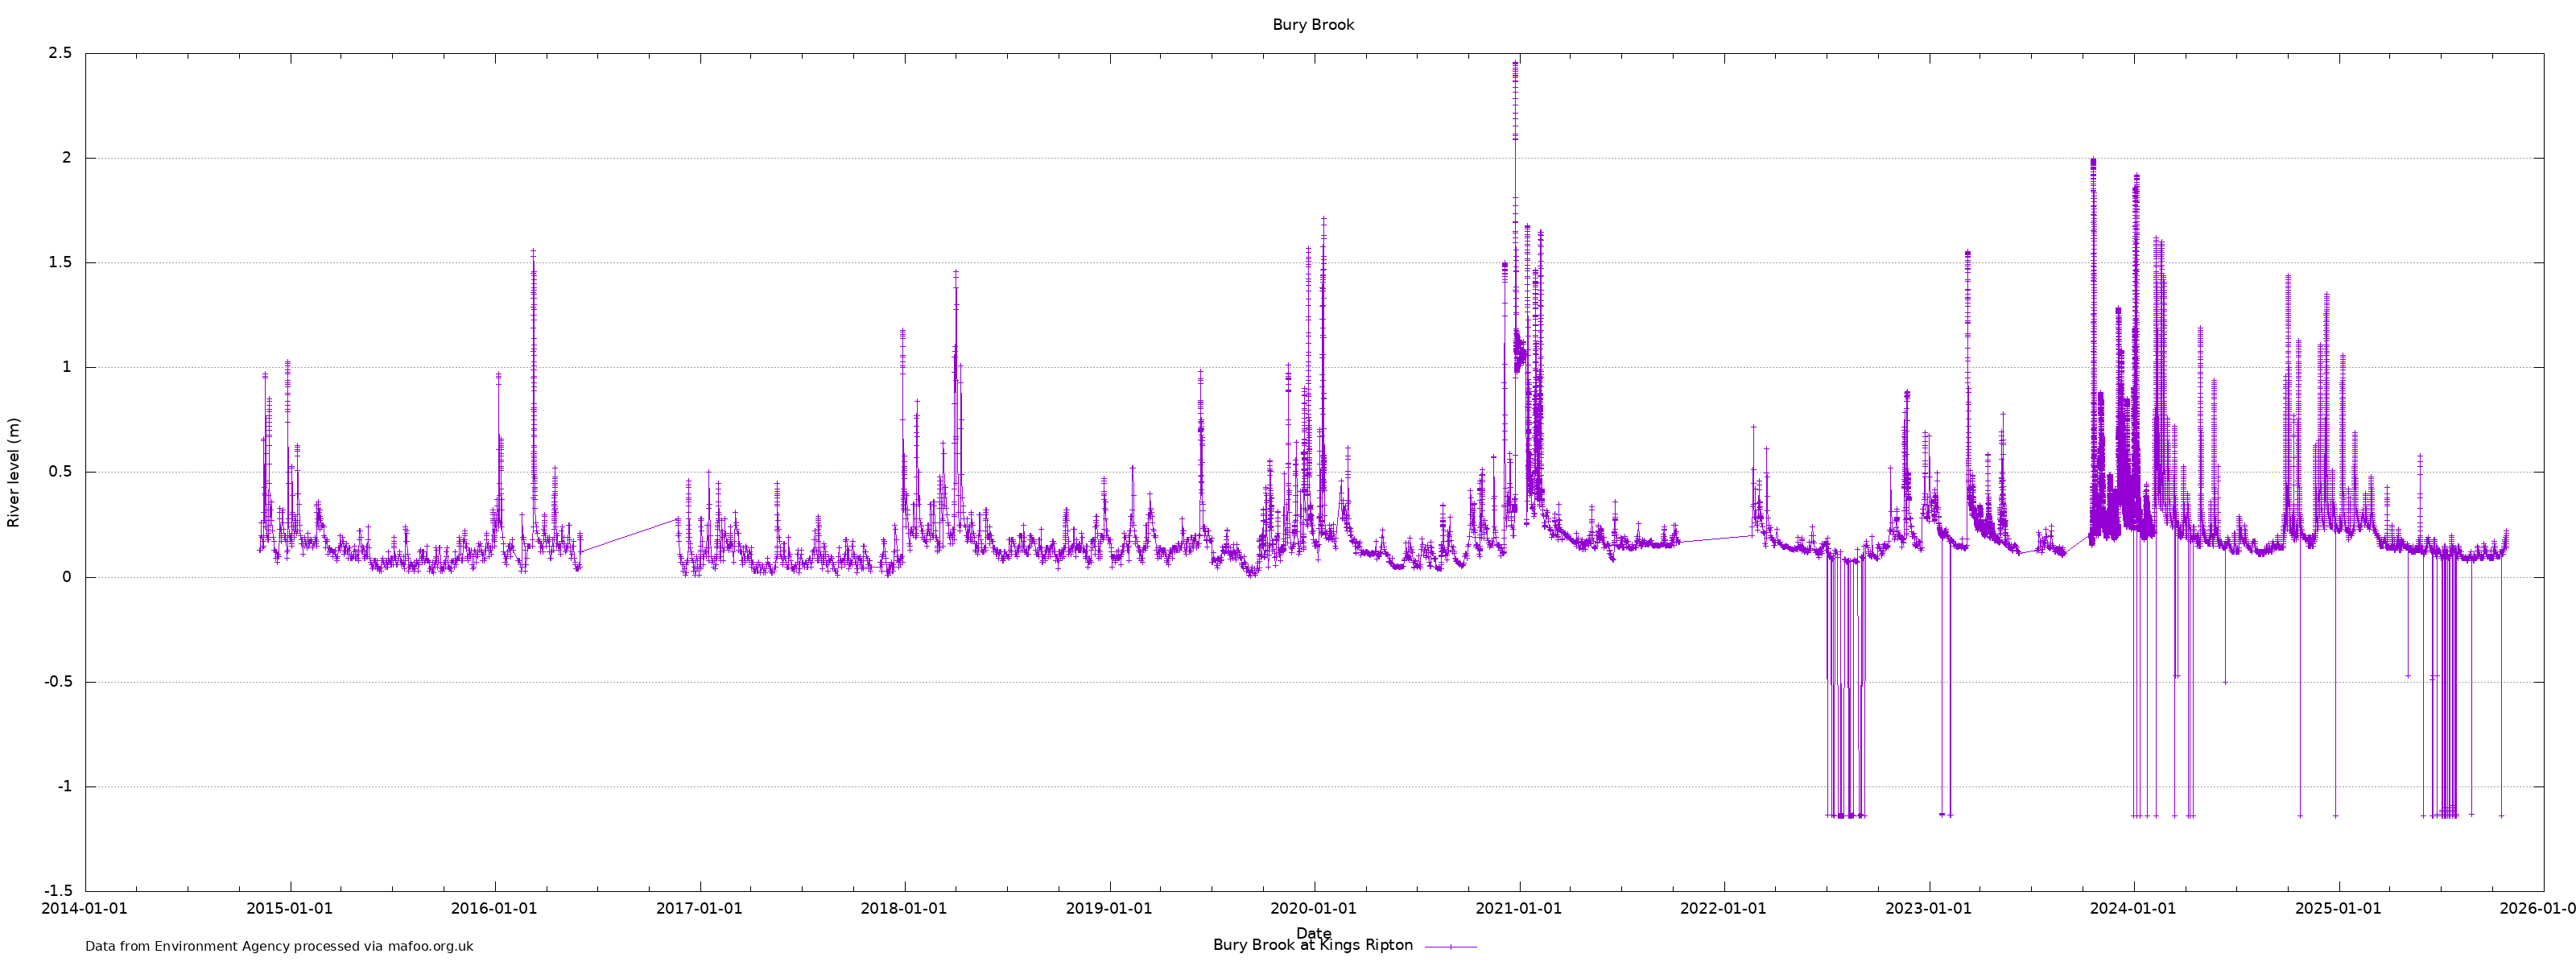Click the 2022-01-01 x-axis date label
The width and height of the screenshot is (2576, 966).
click(1723, 909)
